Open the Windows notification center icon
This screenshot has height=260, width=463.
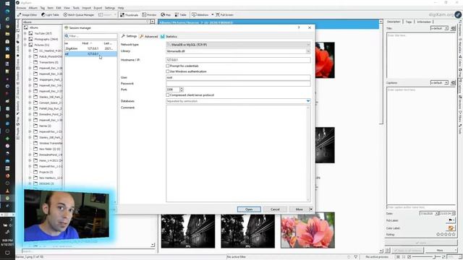(7, 253)
